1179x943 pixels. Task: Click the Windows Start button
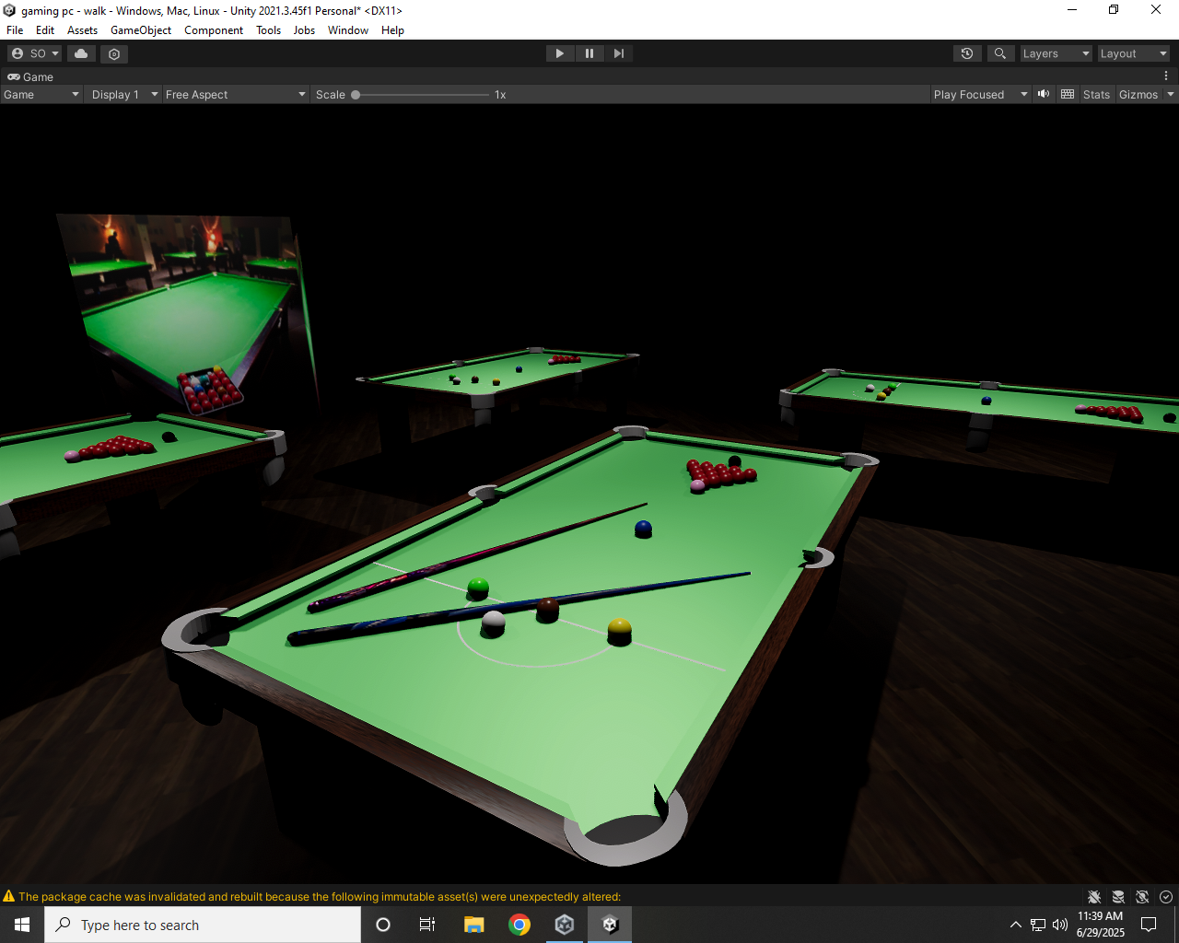22,925
